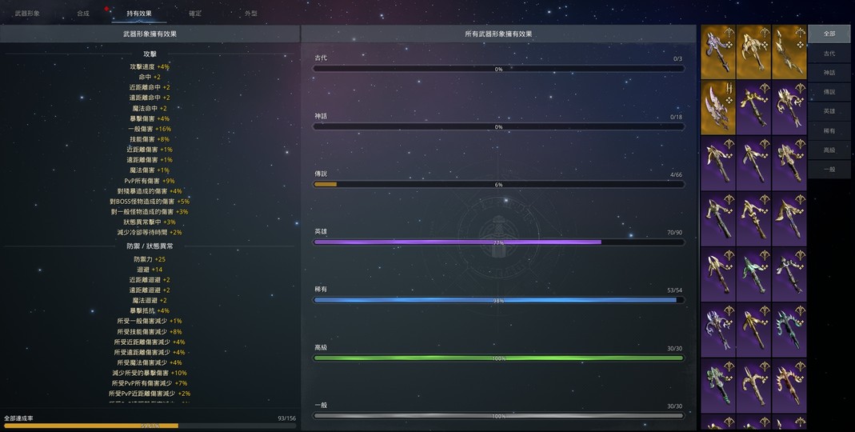Click the purple 英雄 progress bar
The width and height of the screenshot is (855, 432).
(x=498, y=242)
